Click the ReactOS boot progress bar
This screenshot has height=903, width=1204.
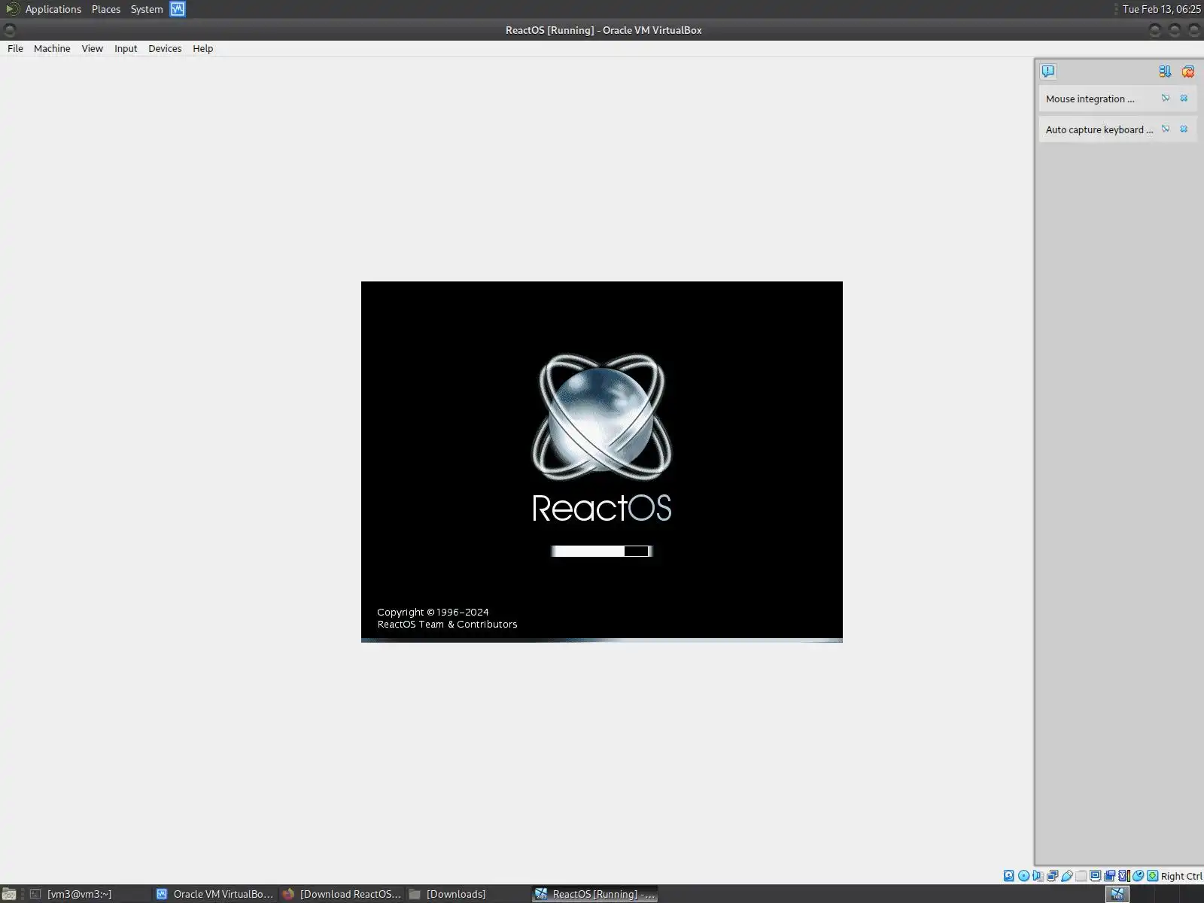tap(601, 551)
